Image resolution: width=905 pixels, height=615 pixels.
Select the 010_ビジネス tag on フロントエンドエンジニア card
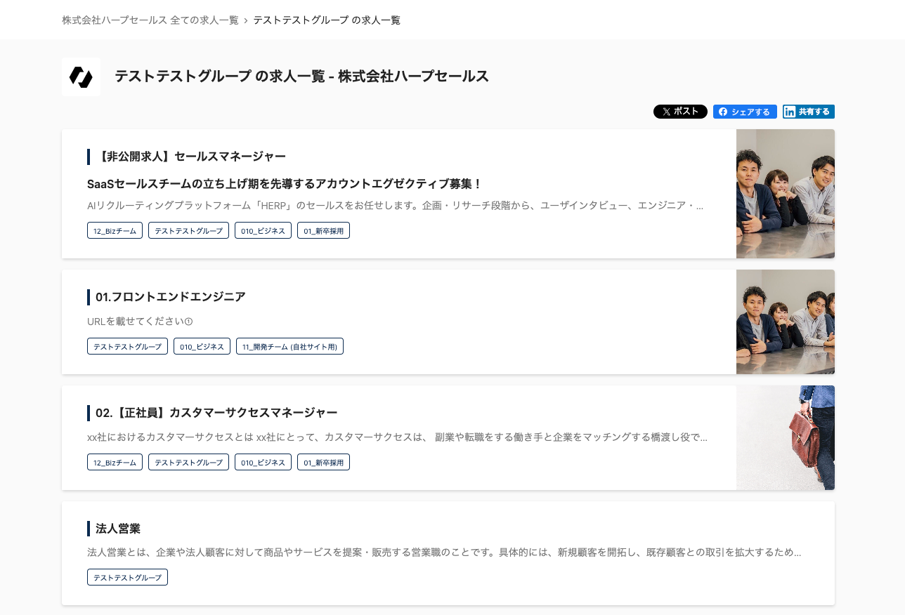click(x=202, y=346)
